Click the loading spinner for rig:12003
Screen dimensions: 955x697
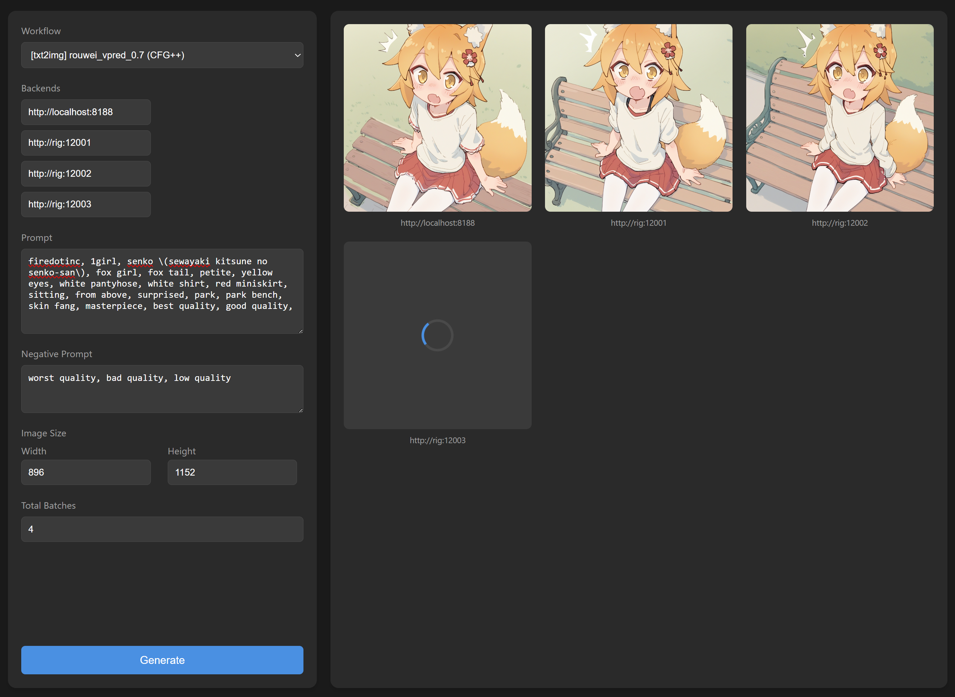click(x=437, y=336)
